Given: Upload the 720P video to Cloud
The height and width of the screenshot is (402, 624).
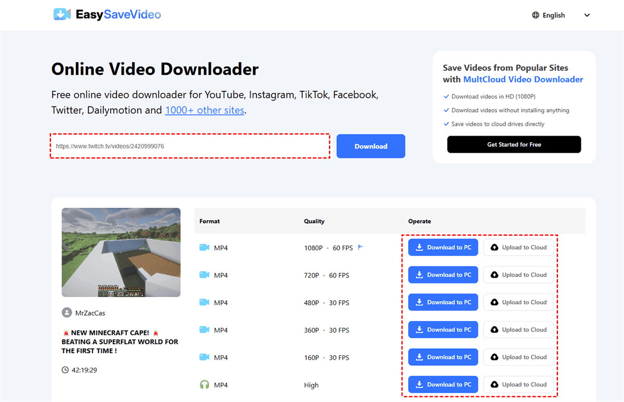Looking at the screenshot, I should [518, 275].
